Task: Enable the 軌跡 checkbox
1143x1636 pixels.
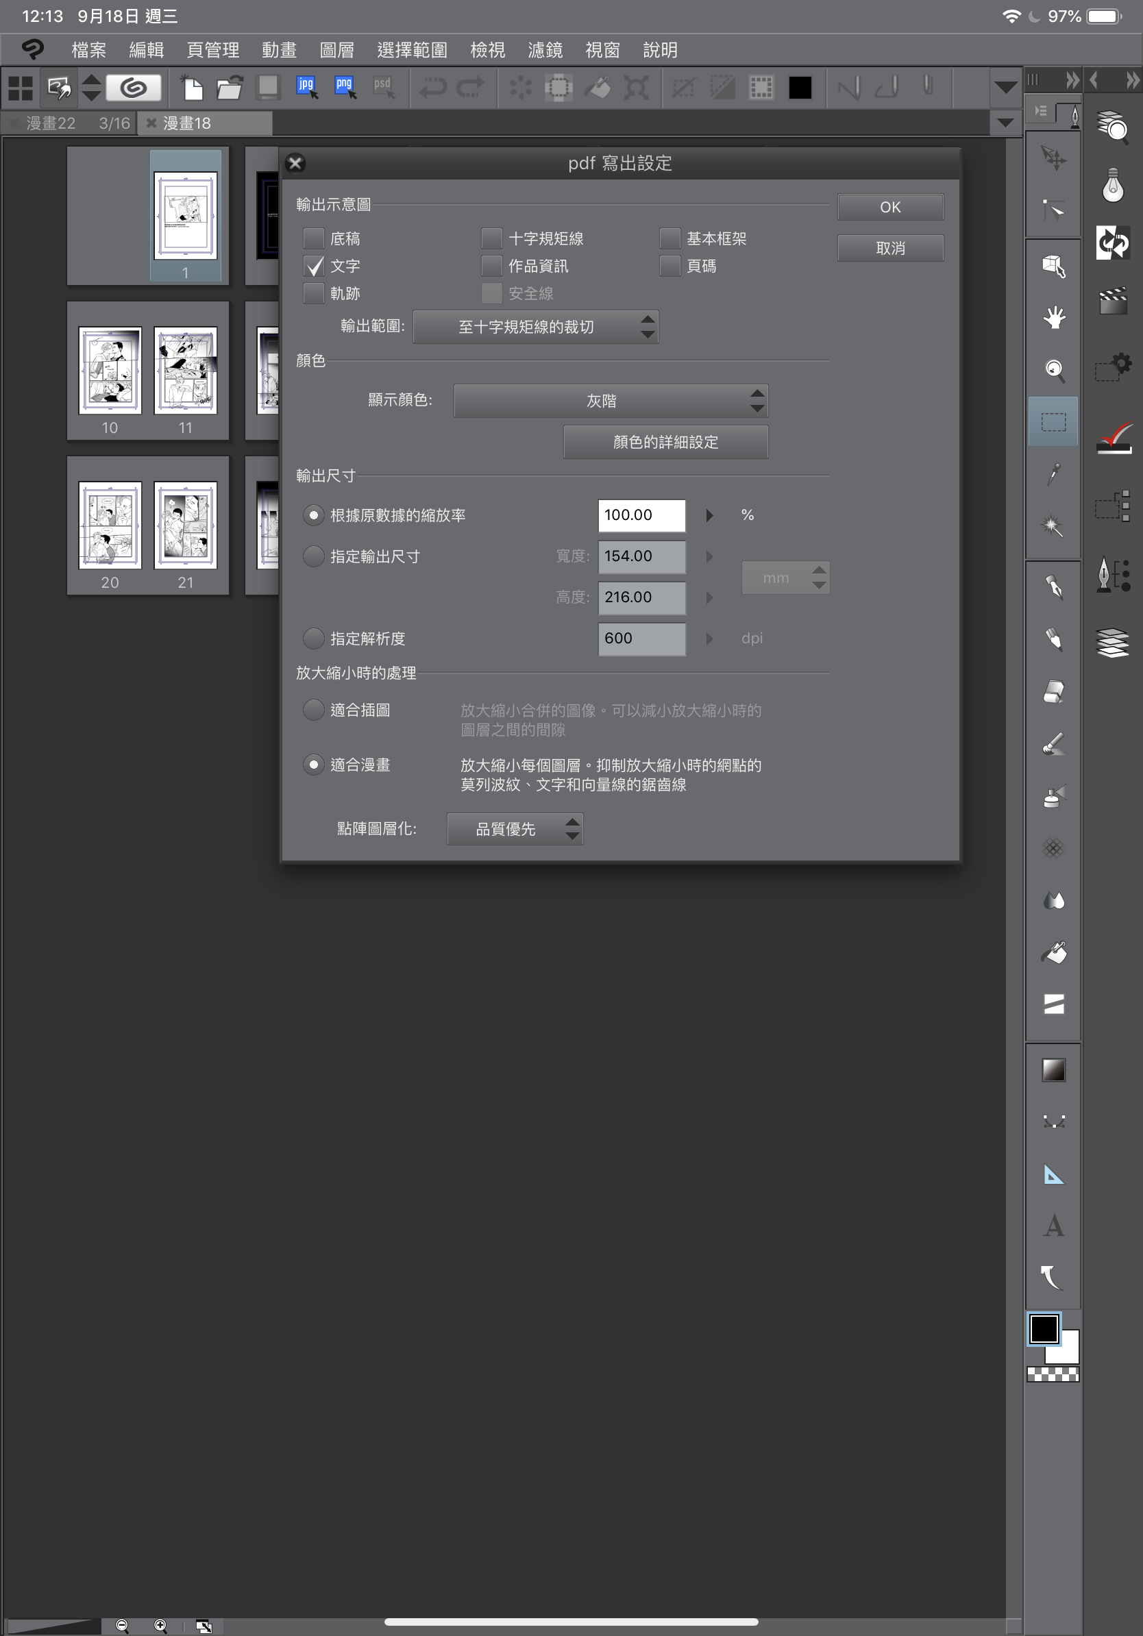Action: pos(314,294)
